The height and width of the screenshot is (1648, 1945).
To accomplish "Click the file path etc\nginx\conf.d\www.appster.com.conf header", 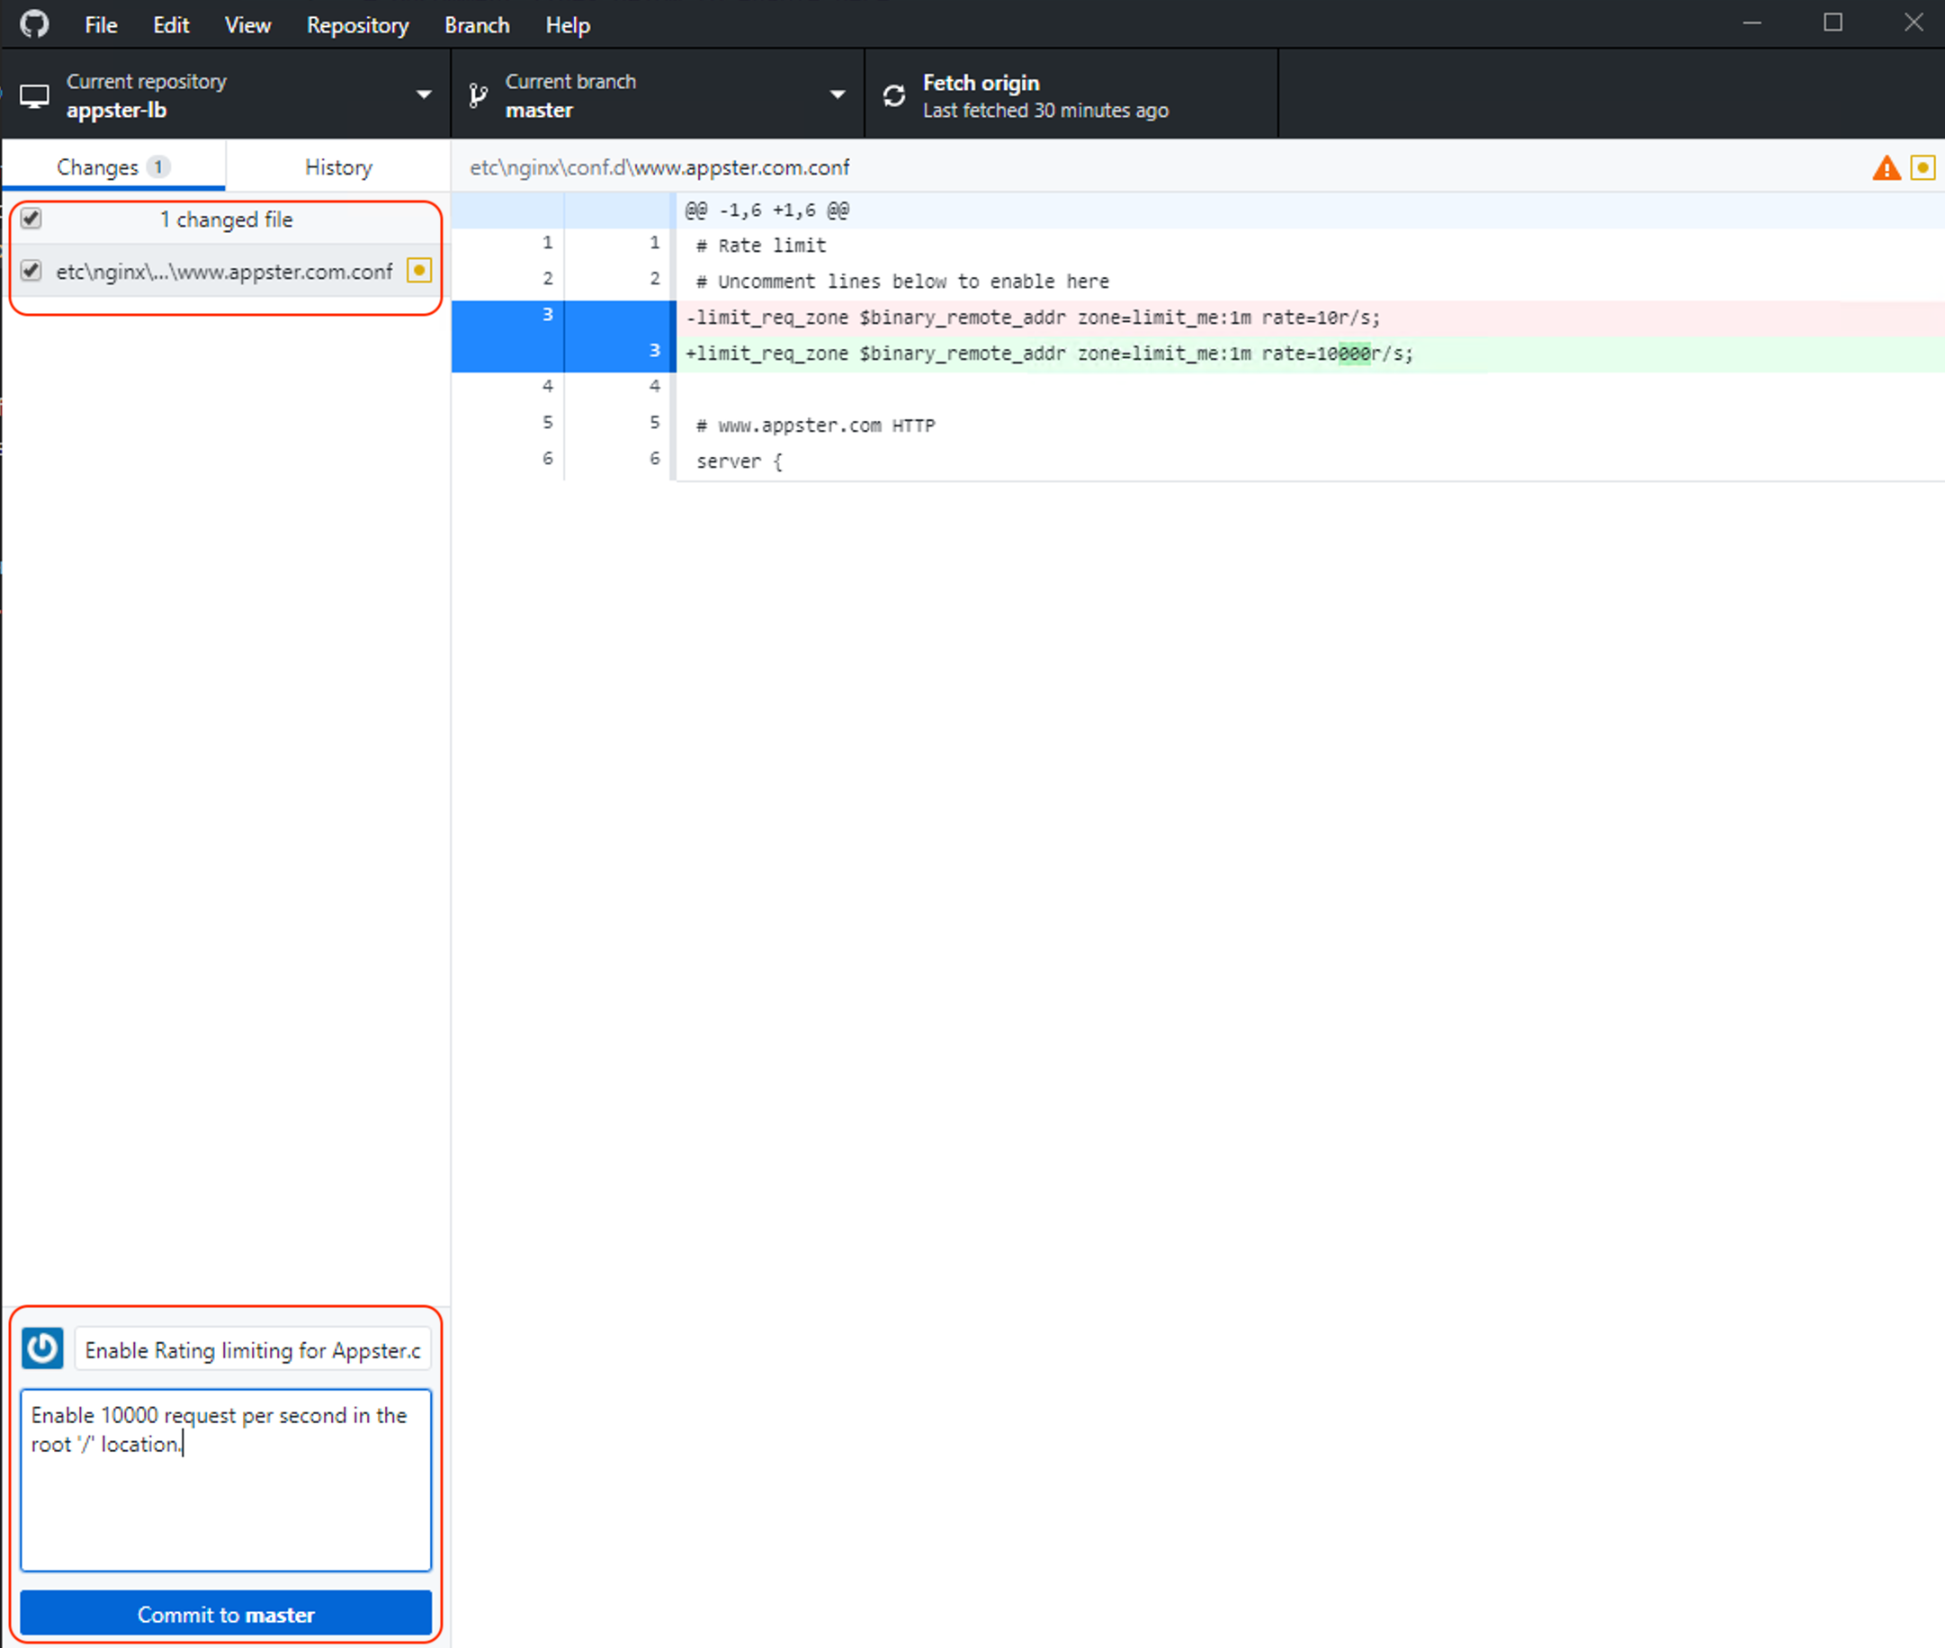I will (x=659, y=167).
